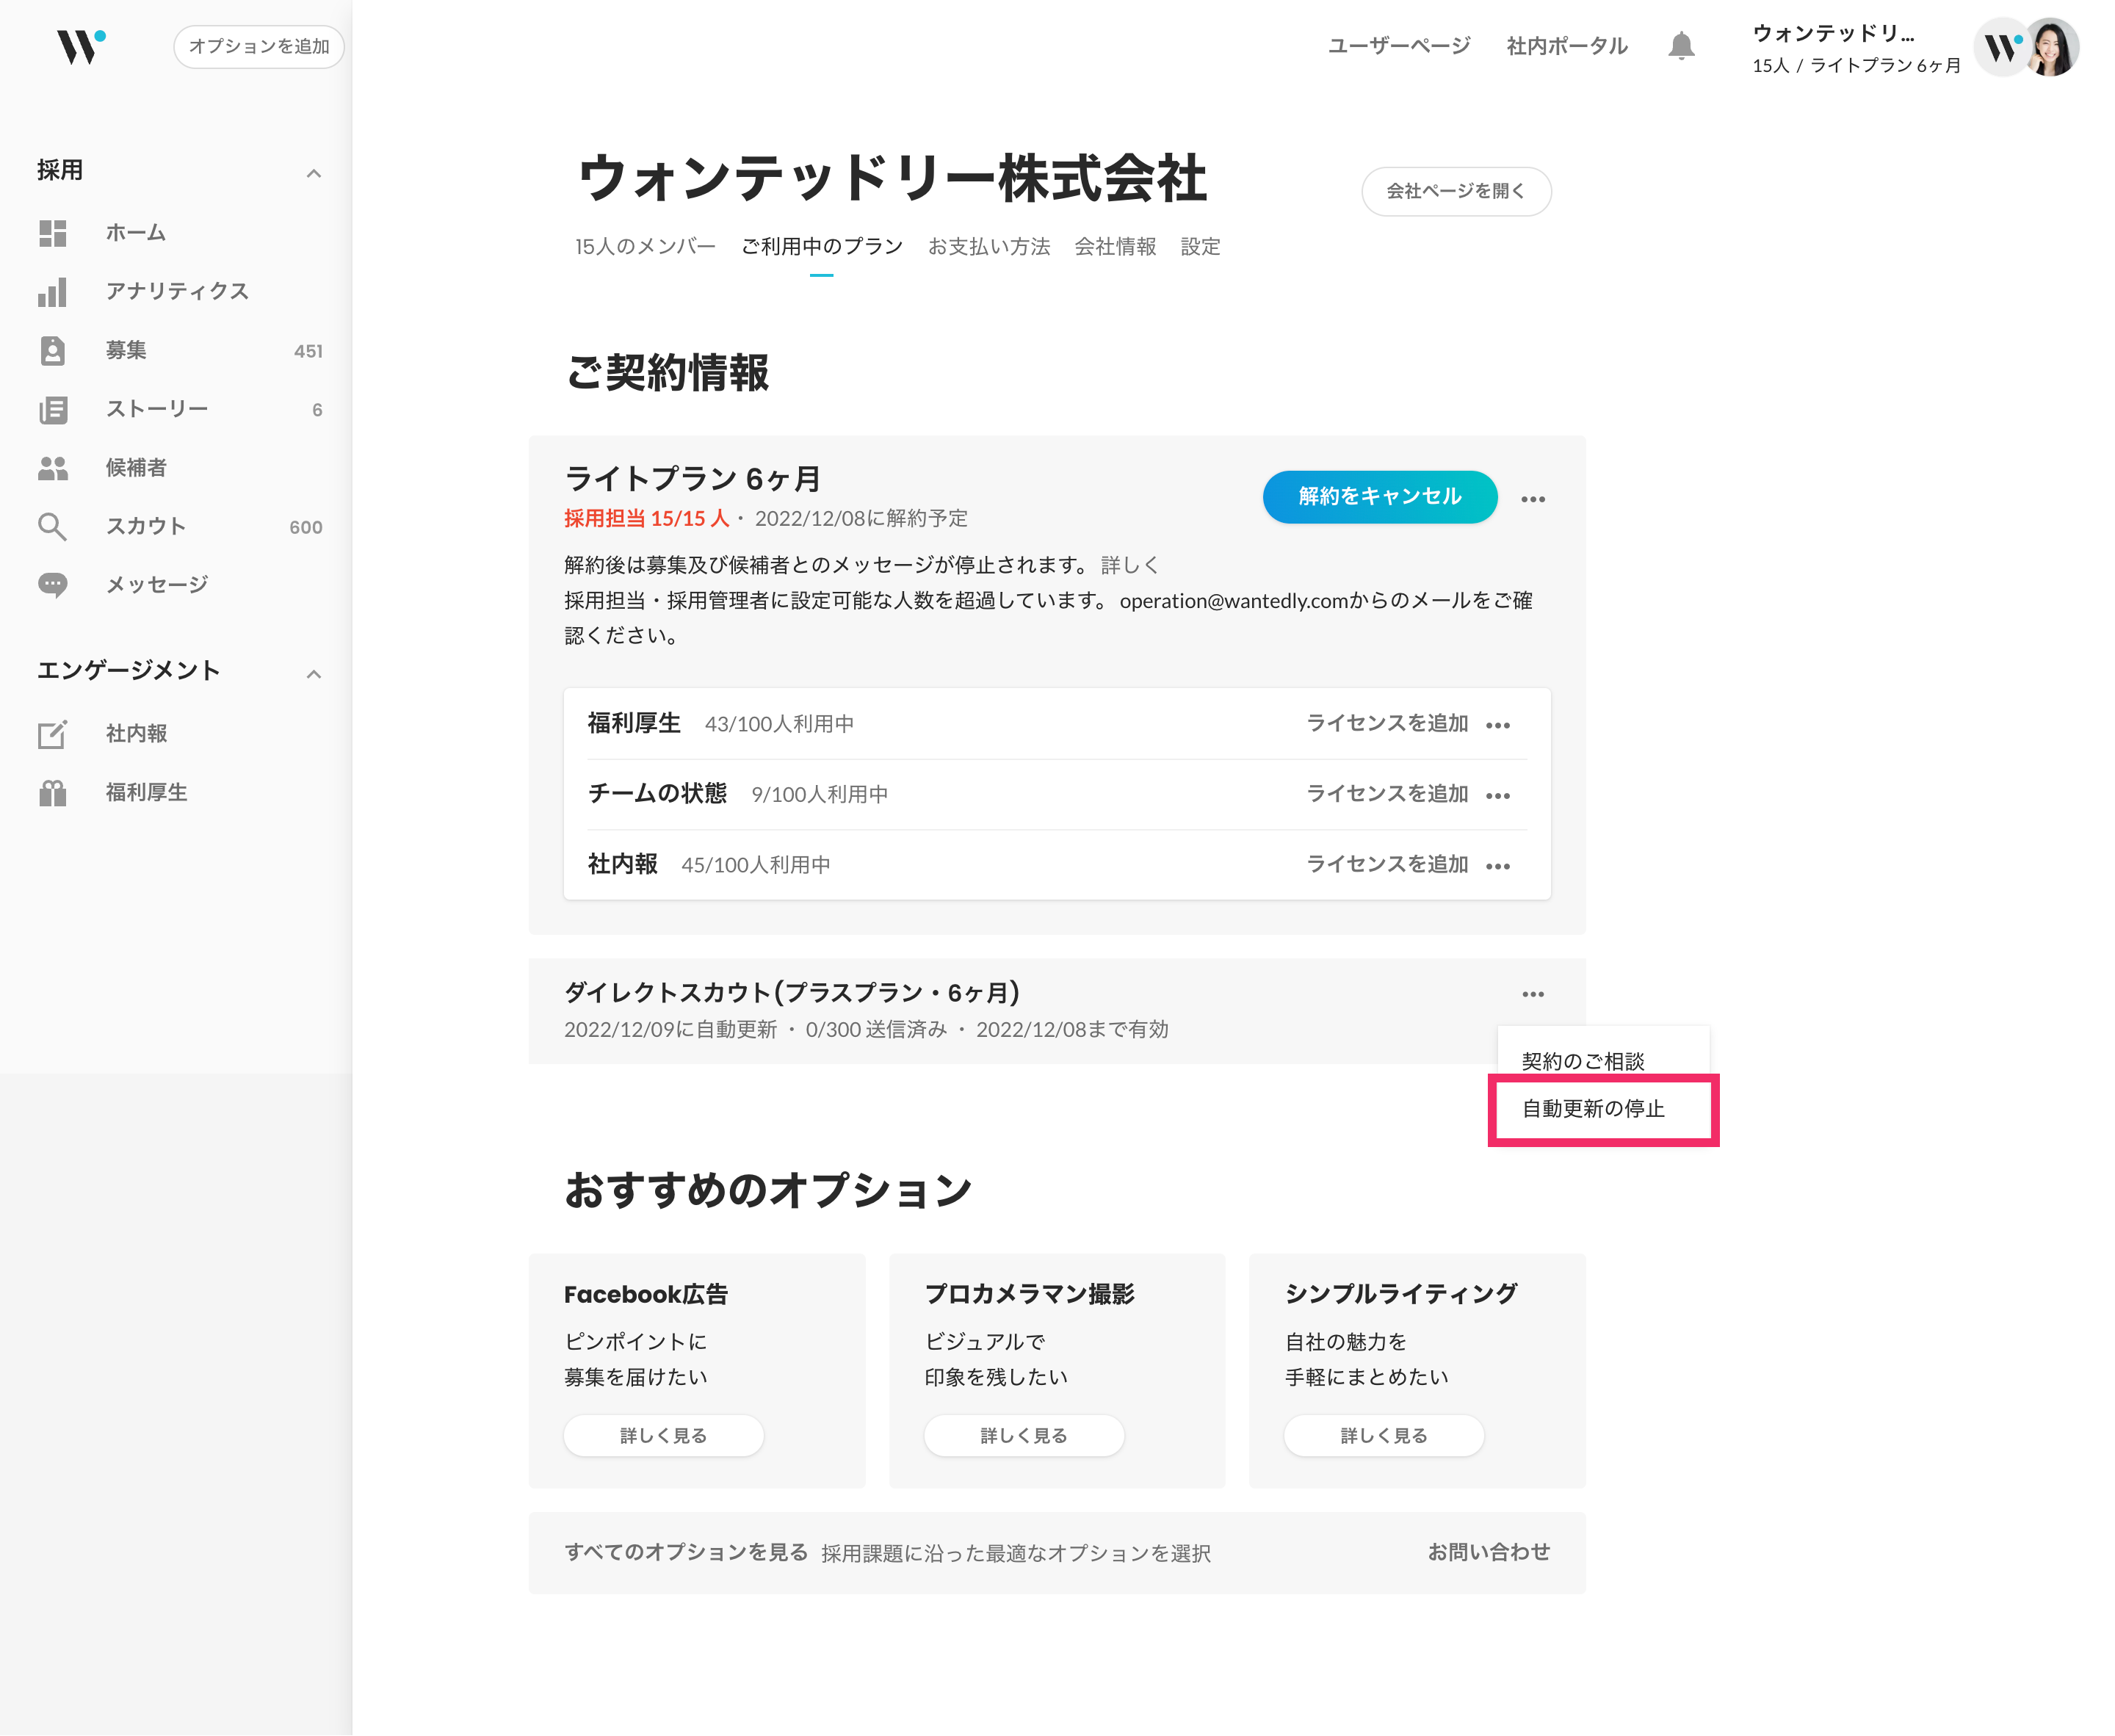Screen dimensions: 2115x1736
Task: Open ライトプラン 6ヶ月 more options menu
Action: click(1532, 499)
